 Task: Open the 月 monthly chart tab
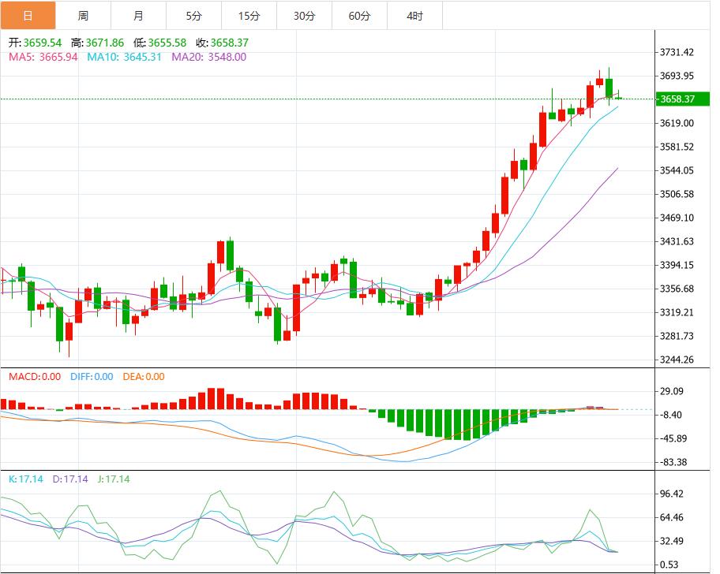click(x=138, y=16)
